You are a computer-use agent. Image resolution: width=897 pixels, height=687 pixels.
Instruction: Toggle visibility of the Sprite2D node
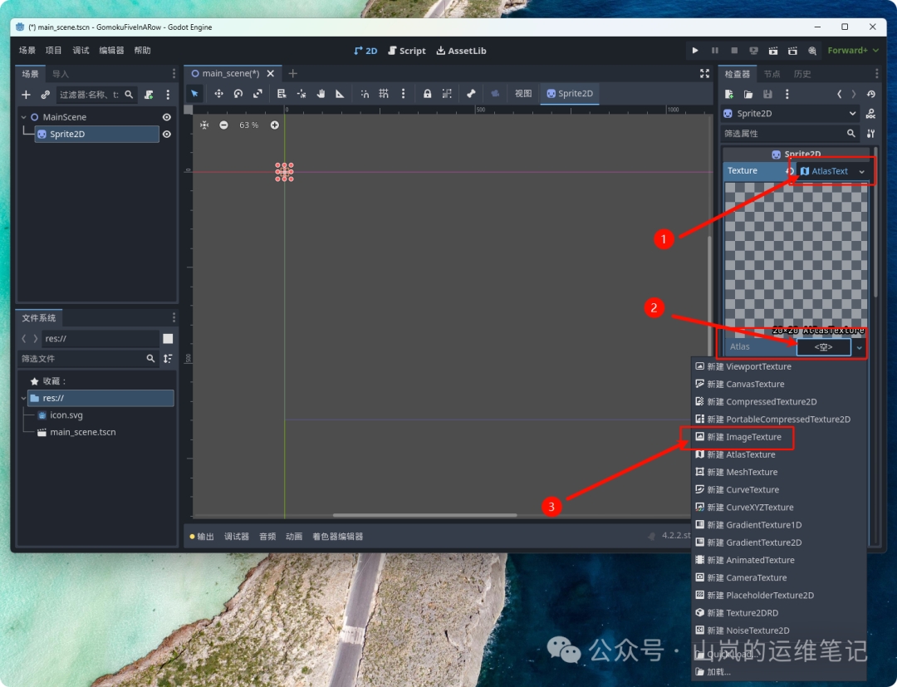[165, 134]
